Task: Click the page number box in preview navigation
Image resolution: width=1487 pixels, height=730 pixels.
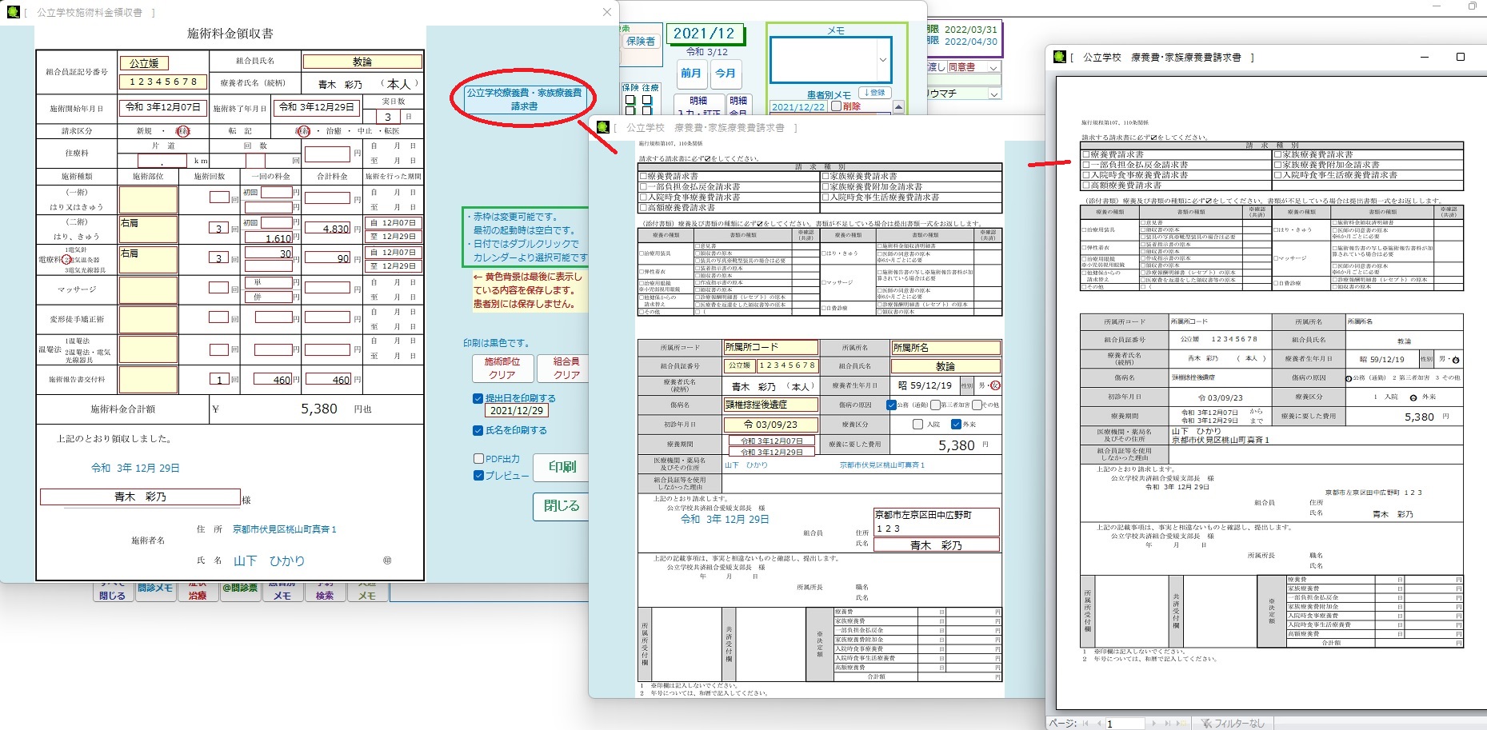Action: (1125, 724)
